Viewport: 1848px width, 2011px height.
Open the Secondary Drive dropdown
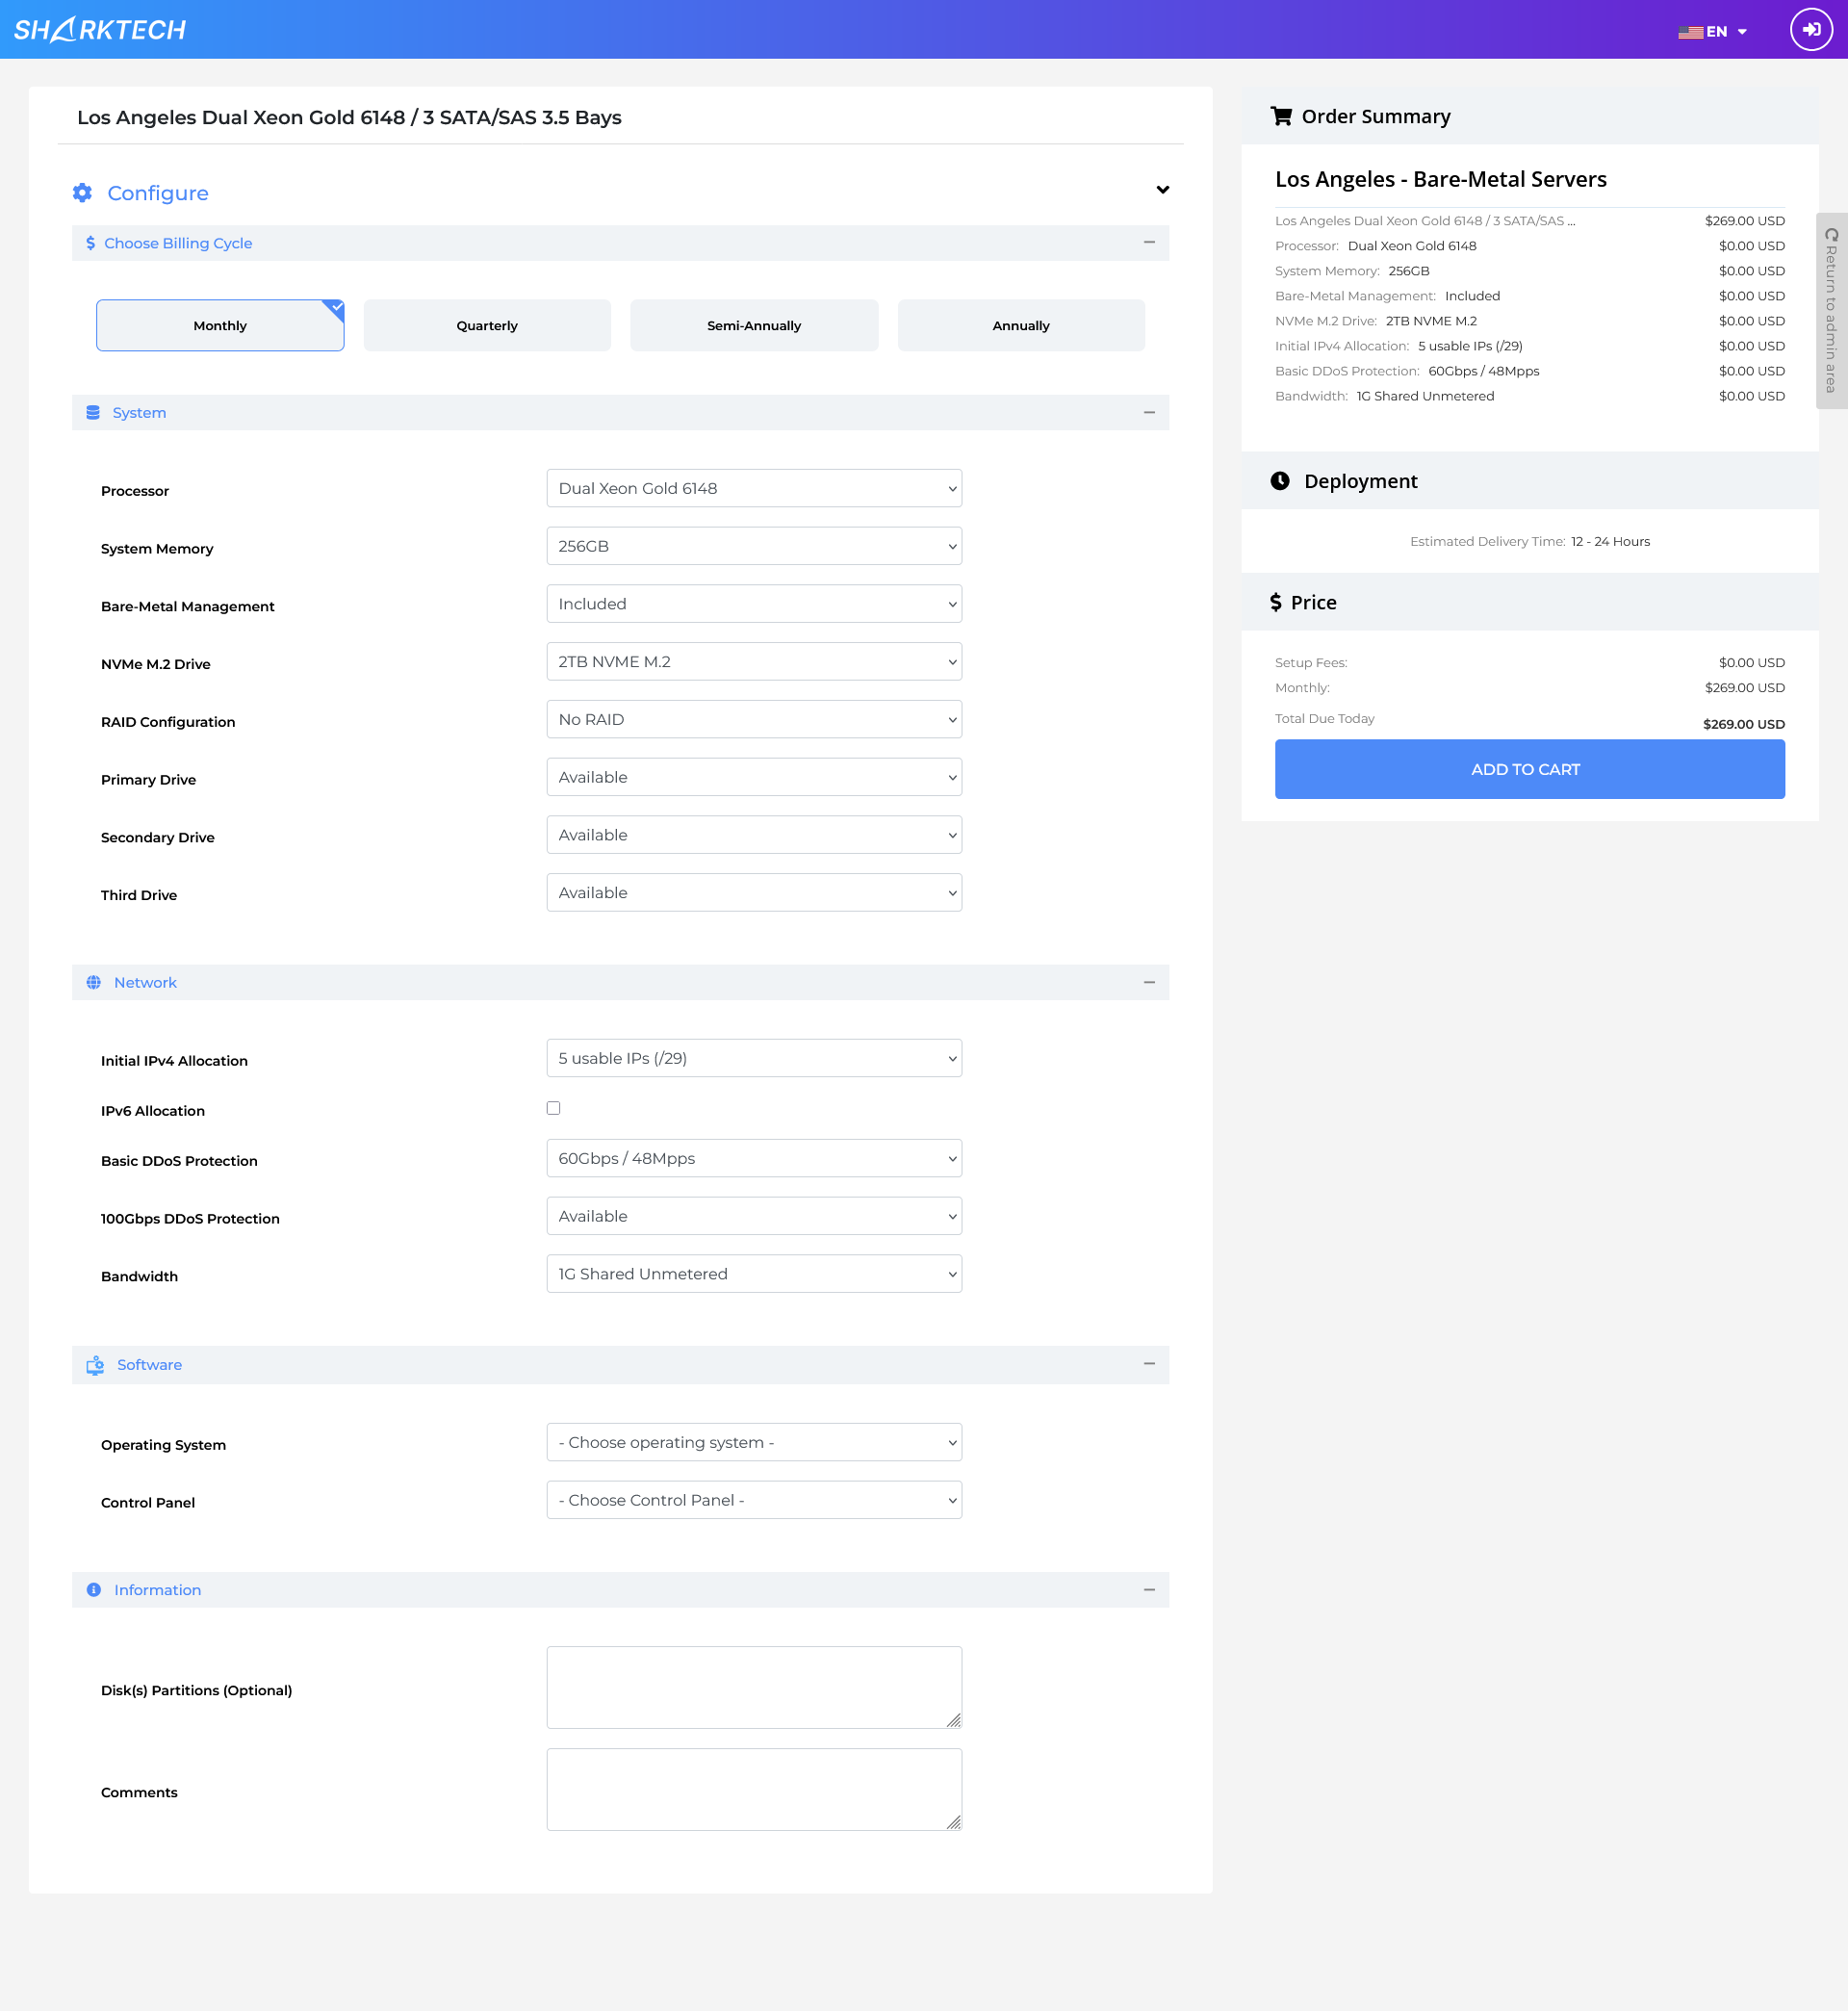tap(754, 835)
